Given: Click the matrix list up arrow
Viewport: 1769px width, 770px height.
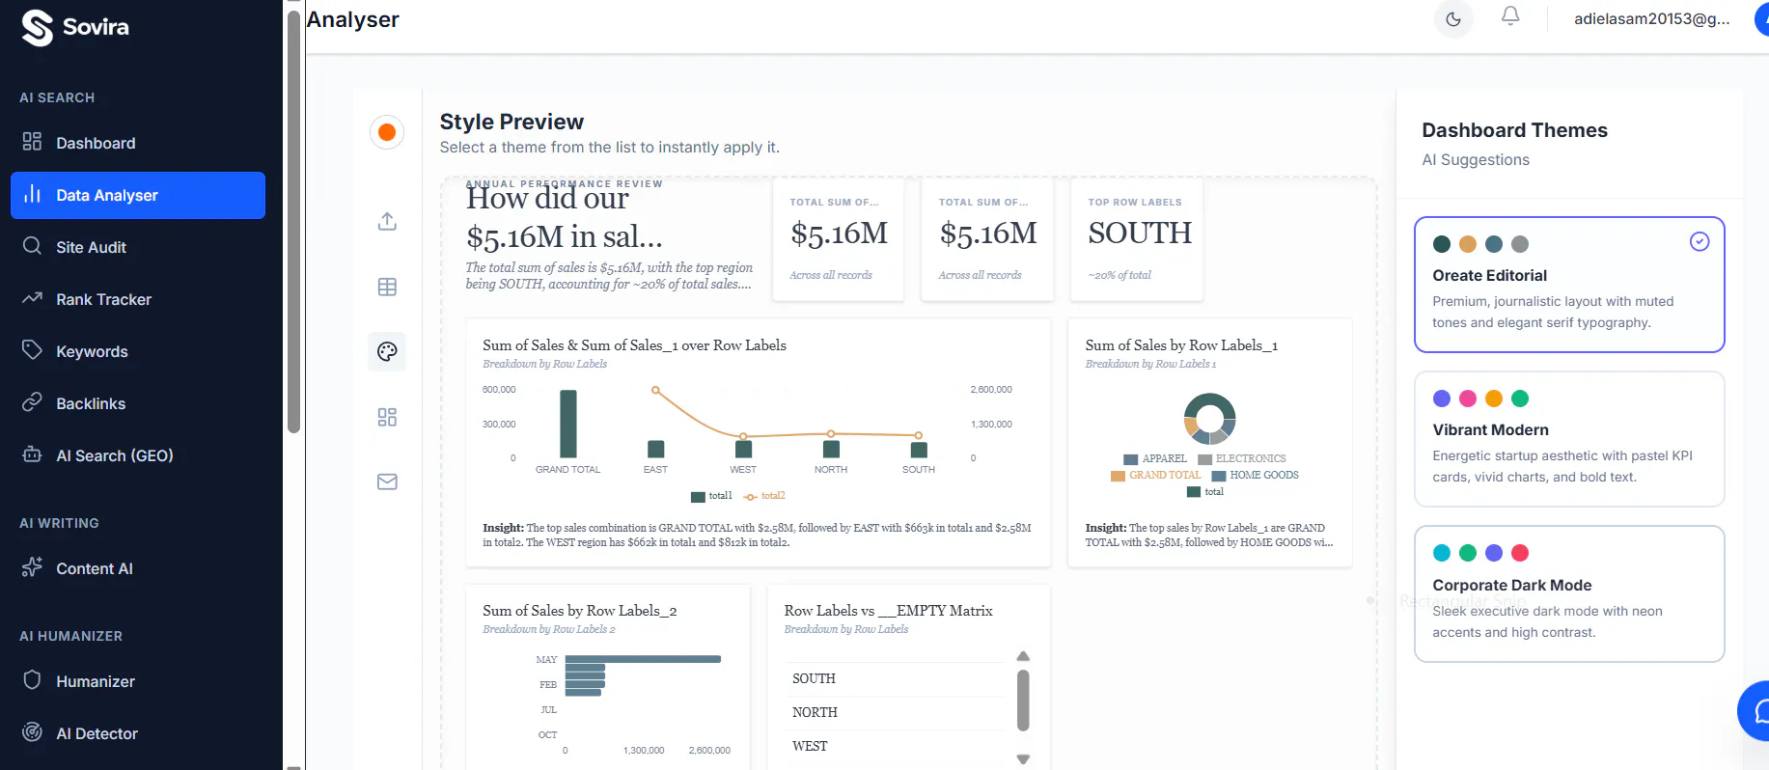Looking at the screenshot, I should (x=1023, y=656).
